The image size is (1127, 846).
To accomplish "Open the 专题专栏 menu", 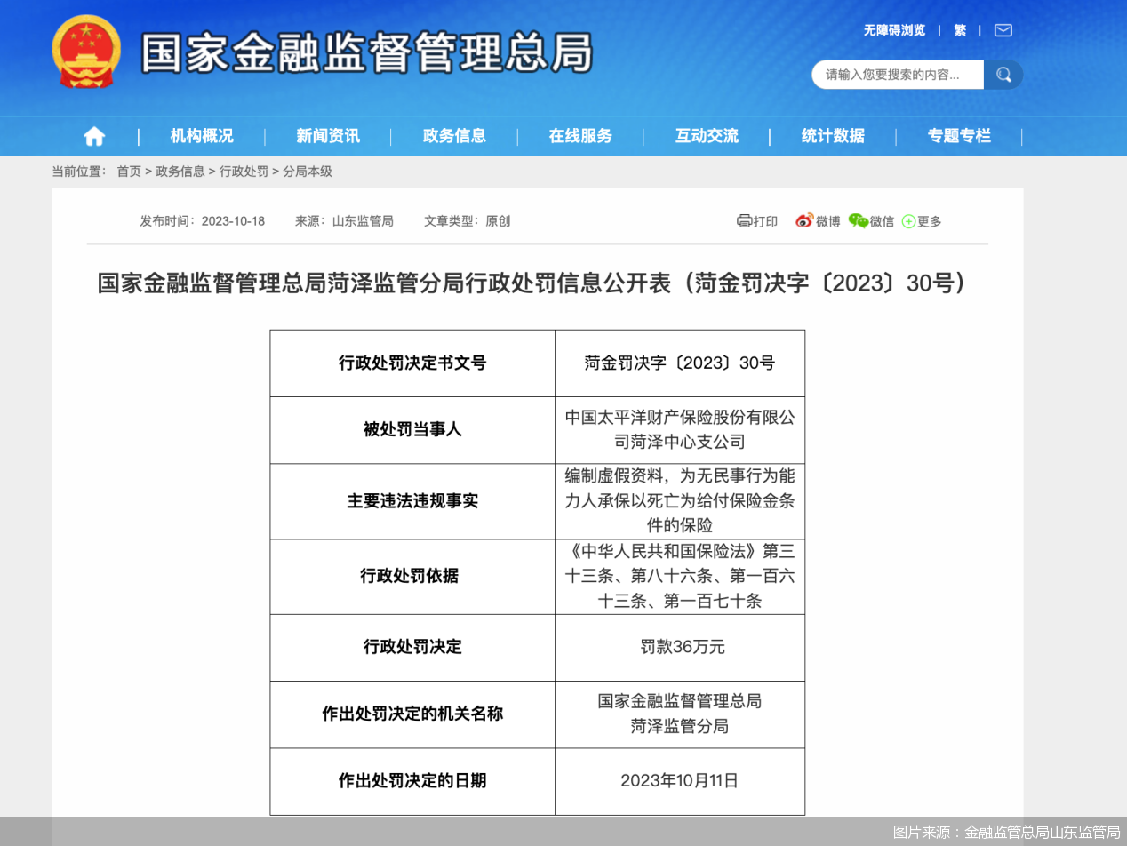I will point(959,136).
